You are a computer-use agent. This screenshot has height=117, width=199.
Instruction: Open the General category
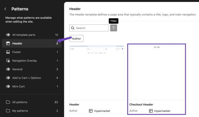(x=32, y=69)
